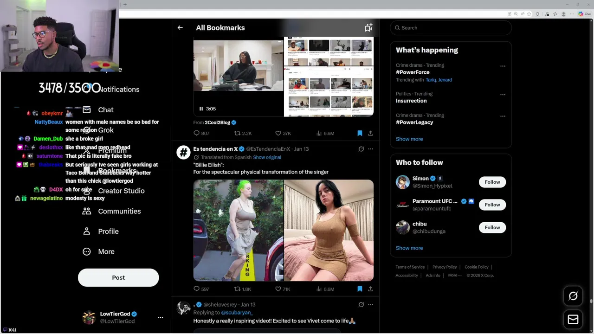Go back using All Bookmarks arrow
This screenshot has width=594, height=334.
(180, 28)
